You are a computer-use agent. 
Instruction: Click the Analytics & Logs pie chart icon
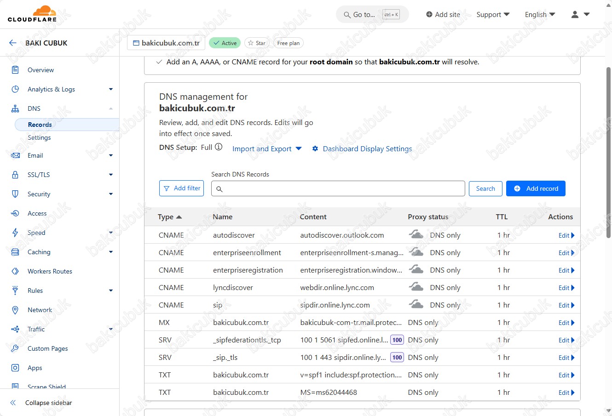(15, 89)
